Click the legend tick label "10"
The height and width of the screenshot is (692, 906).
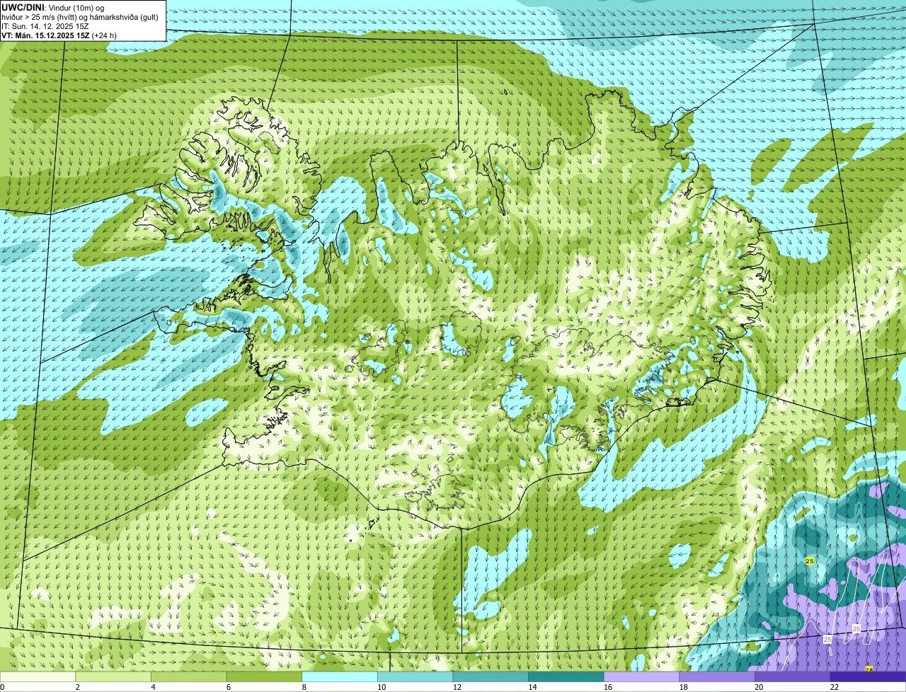382,687
